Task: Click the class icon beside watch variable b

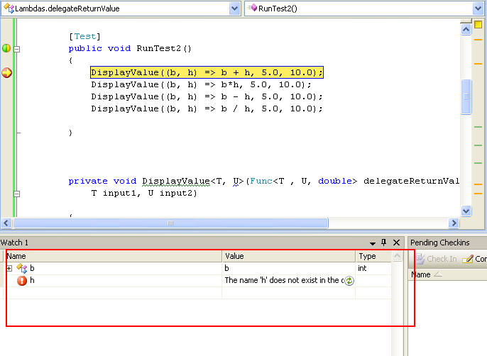Action: coord(22,268)
